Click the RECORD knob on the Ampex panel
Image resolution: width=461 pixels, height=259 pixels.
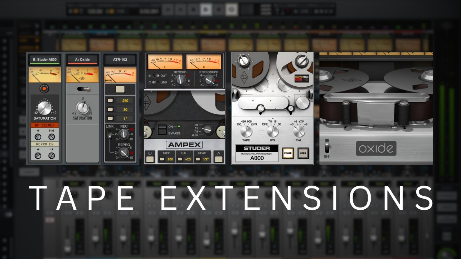pos(179,80)
